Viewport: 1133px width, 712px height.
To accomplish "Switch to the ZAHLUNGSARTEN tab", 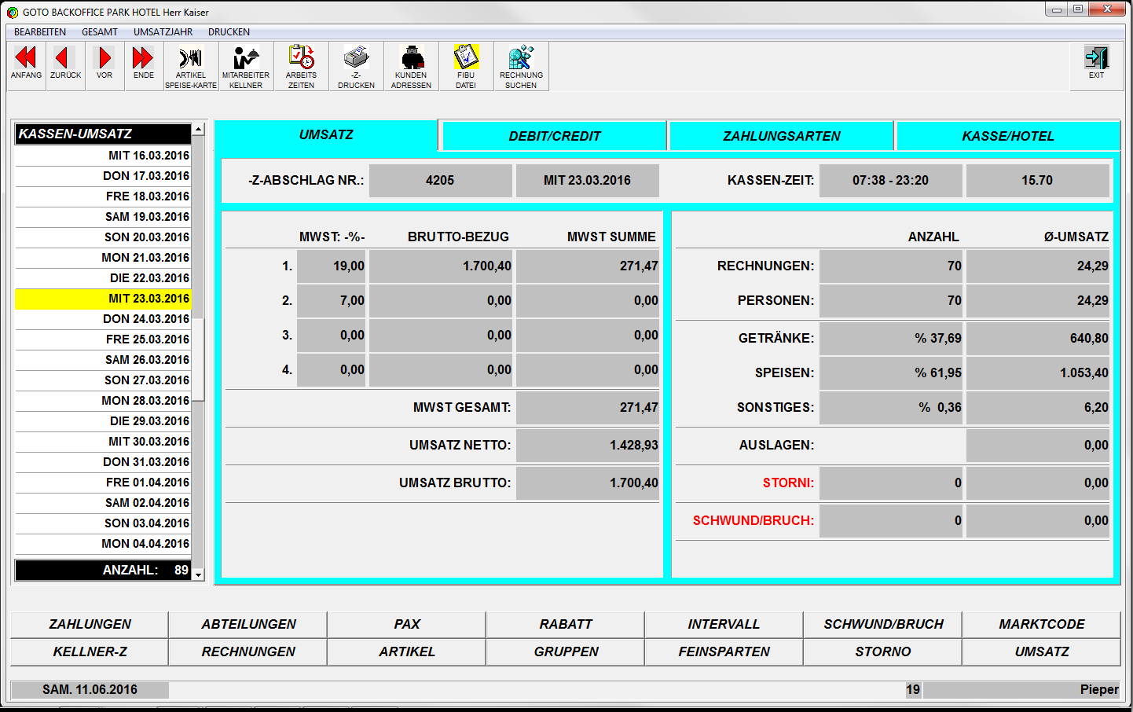I will tap(781, 136).
